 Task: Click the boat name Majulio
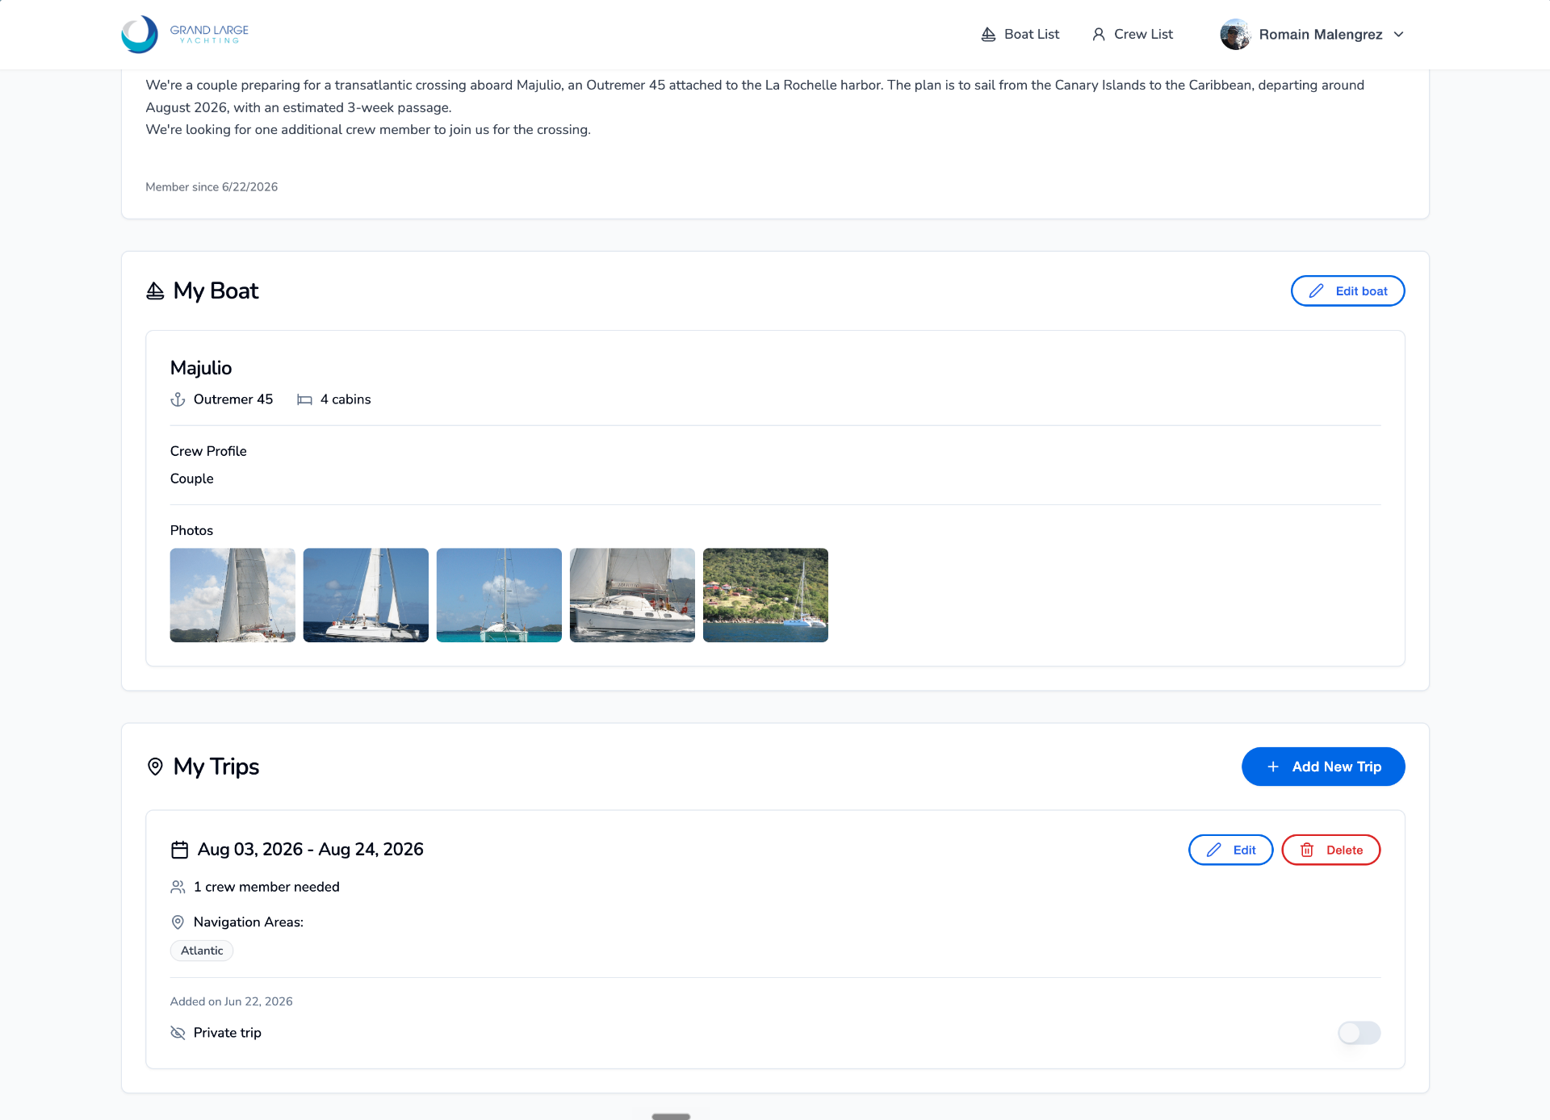pos(201,368)
